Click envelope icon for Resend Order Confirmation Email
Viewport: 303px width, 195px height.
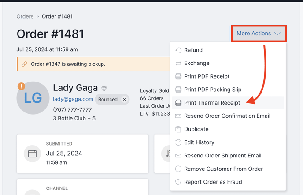click(178, 116)
